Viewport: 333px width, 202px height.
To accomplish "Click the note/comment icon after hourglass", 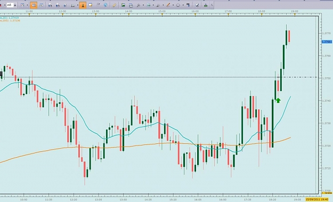I will click(x=91, y=5).
